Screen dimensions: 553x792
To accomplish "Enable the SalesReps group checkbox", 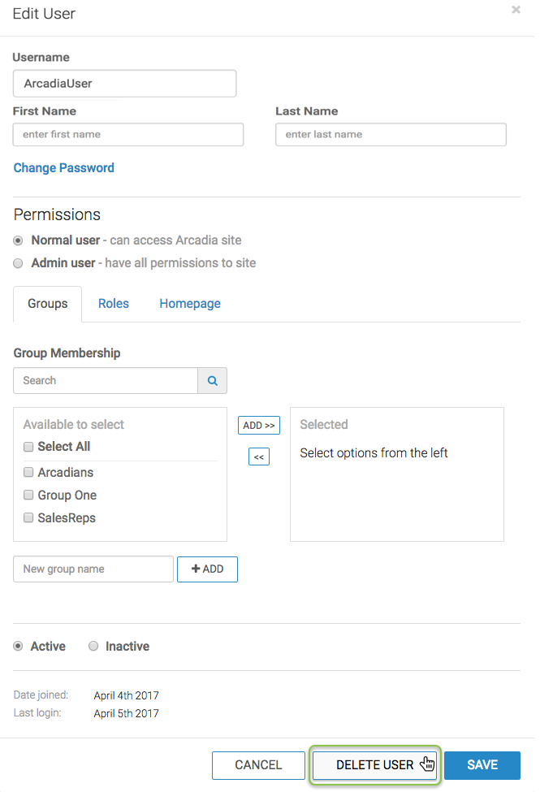I will coord(28,518).
